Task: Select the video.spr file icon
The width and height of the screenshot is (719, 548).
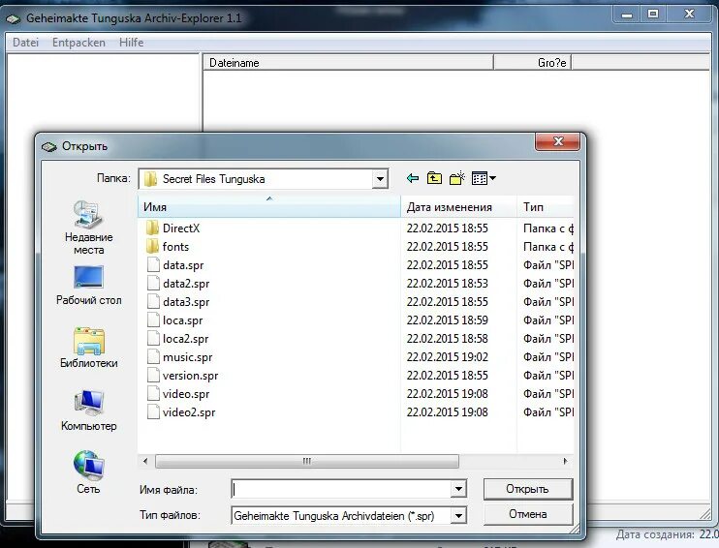Action: (x=153, y=394)
